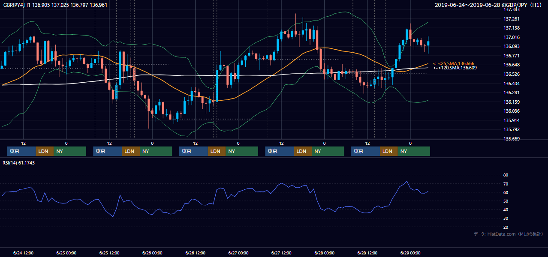Click the 135.792 price axis label
The width and height of the screenshot is (548, 257).
pyautogui.click(x=512, y=129)
